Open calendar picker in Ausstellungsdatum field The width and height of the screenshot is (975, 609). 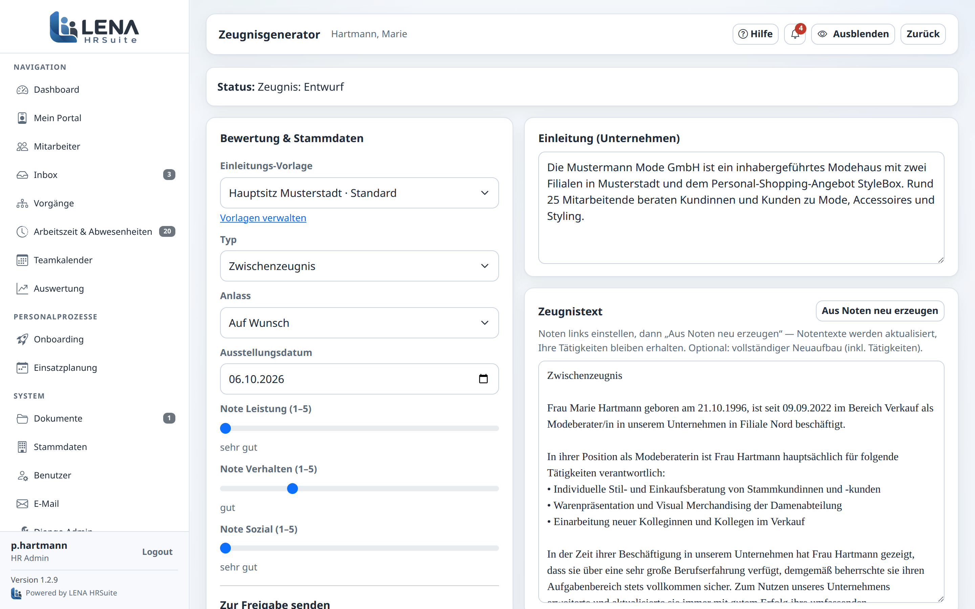[483, 379]
